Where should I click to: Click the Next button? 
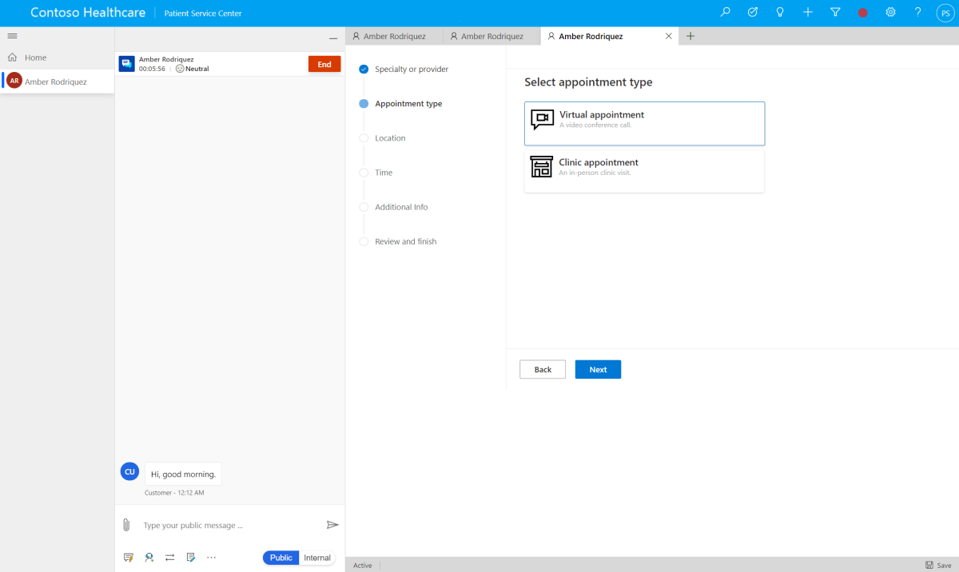coord(598,369)
